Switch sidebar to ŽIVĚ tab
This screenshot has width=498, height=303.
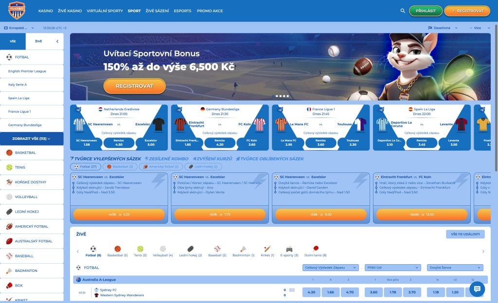coord(38,41)
